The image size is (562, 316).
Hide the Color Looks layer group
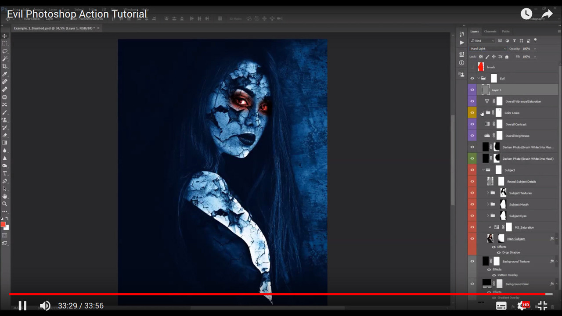pyautogui.click(x=472, y=113)
